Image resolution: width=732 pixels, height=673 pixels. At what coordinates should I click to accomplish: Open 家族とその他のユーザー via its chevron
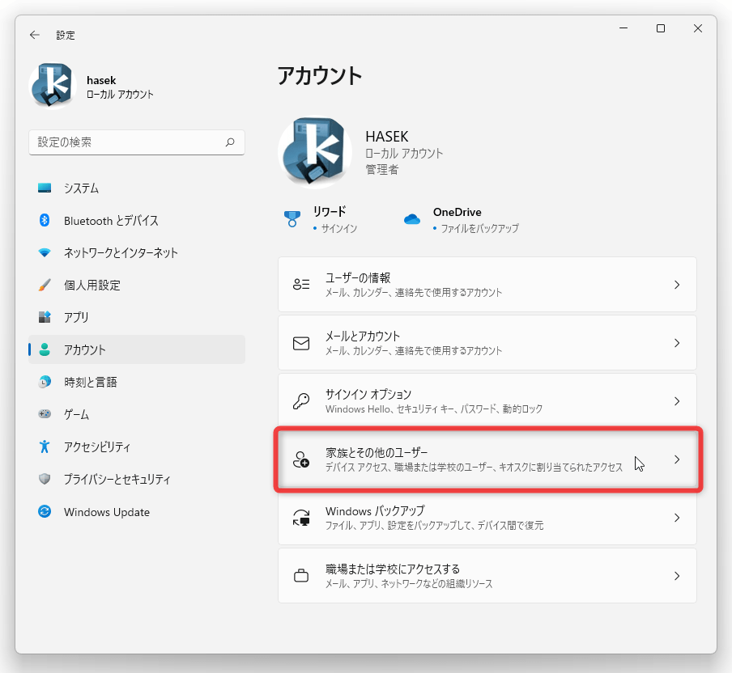(677, 459)
